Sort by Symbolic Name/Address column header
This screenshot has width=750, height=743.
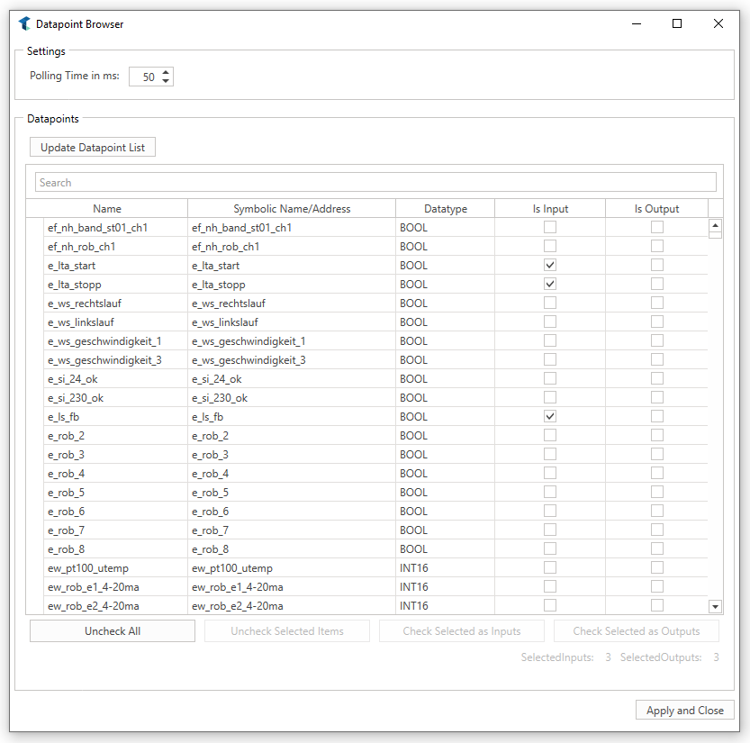292,209
